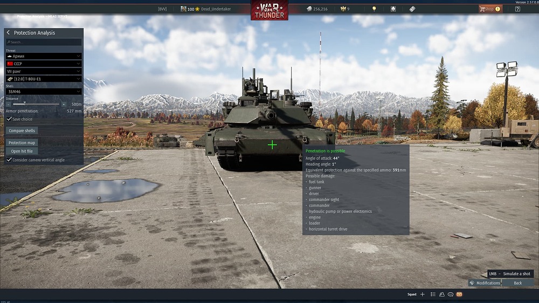Toggle the Save choice checkbox
539x303 pixels.
[x=9, y=119]
